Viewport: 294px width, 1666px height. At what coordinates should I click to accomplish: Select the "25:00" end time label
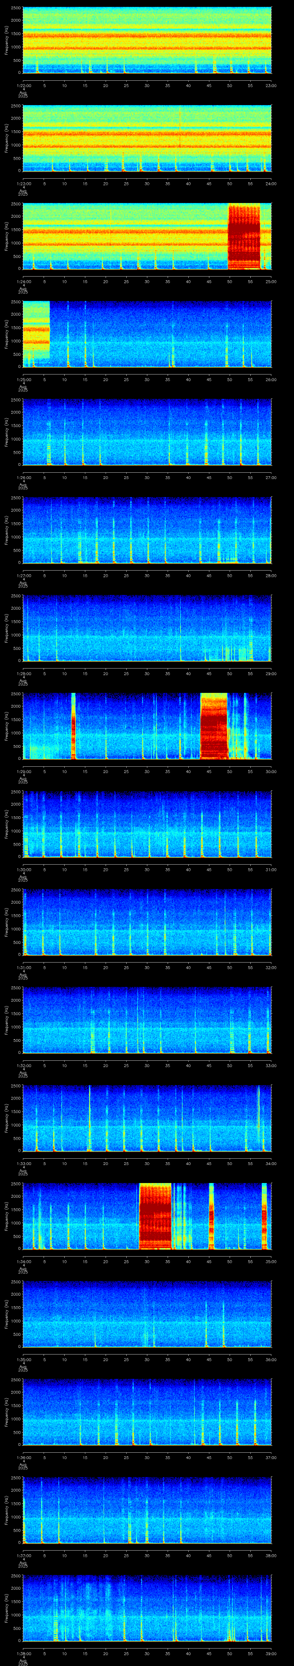click(271, 281)
